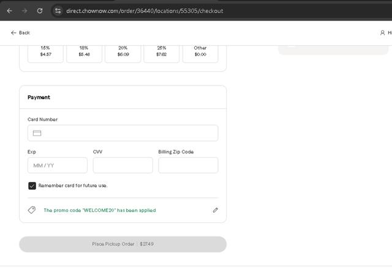Uncheck Remember card for future use

(x=32, y=186)
